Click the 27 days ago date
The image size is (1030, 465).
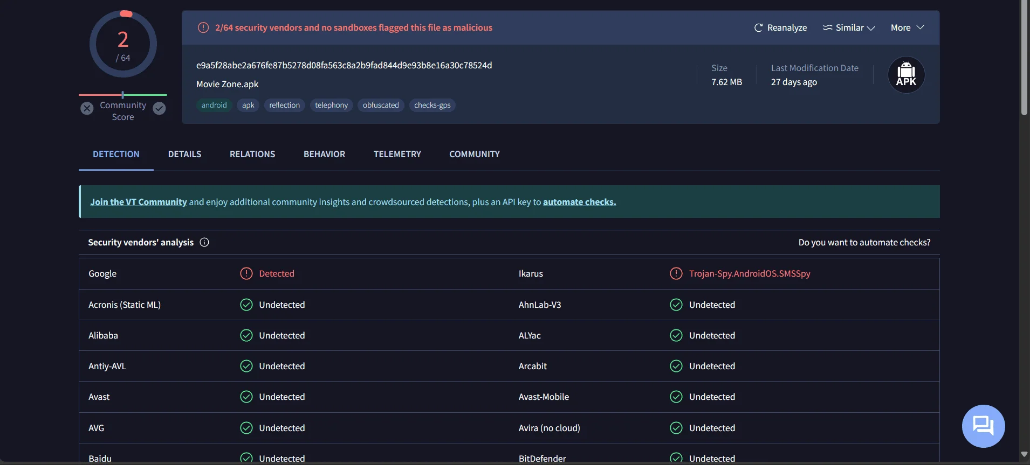point(794,82)
